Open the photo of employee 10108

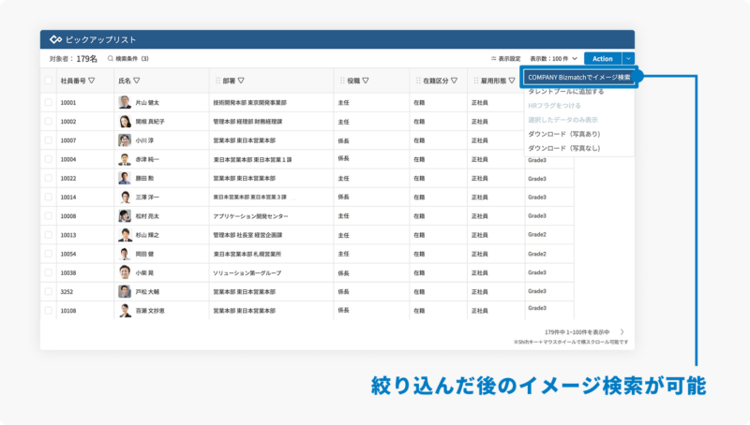tap(125, 311)
